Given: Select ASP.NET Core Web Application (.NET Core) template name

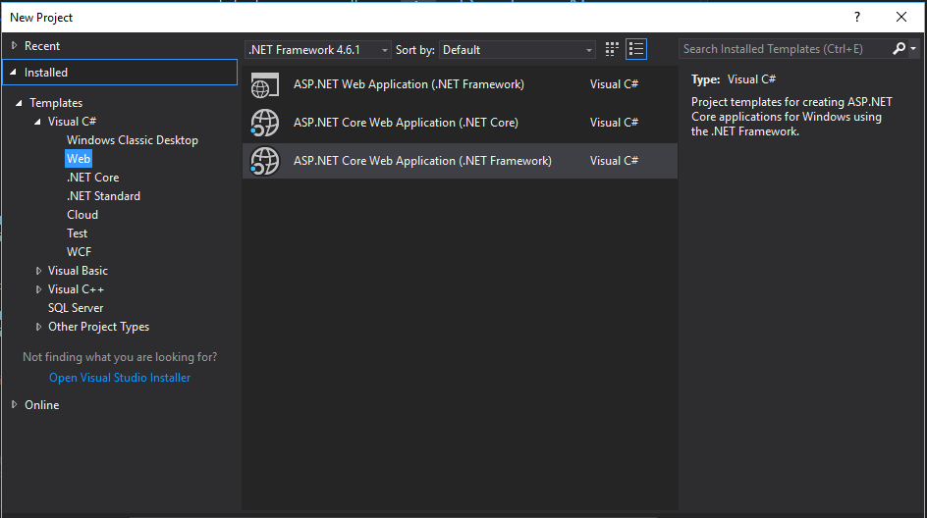Looking at the screenshot, I should [x=406, y=123].
